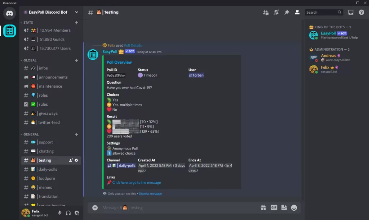
Task: Join the 15.730.377 Users voice channel
Action: [51, 49]
